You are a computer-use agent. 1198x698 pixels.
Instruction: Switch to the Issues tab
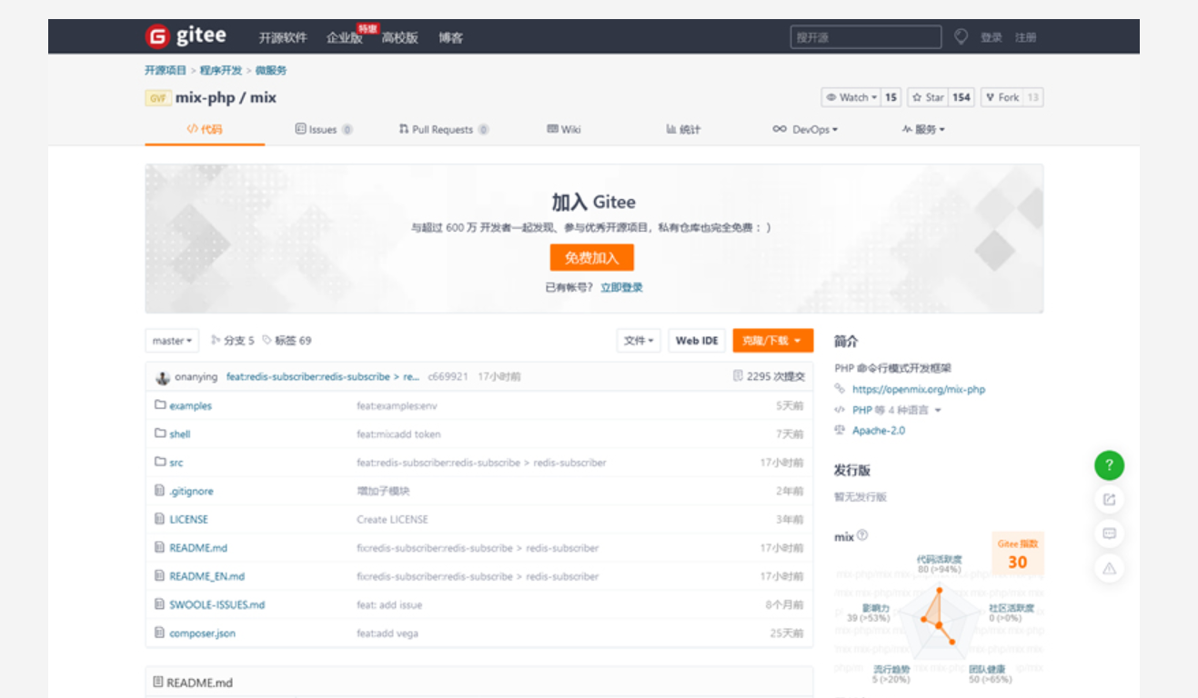323,130
